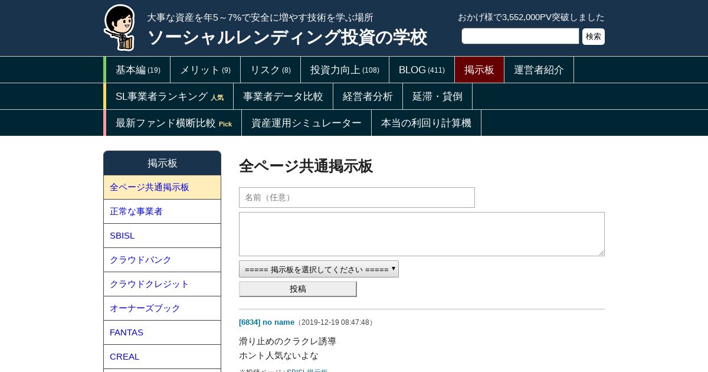708x372 pixels.
Task: Open the 基本編 (19) menu
Action: click(x=138, y=70)
